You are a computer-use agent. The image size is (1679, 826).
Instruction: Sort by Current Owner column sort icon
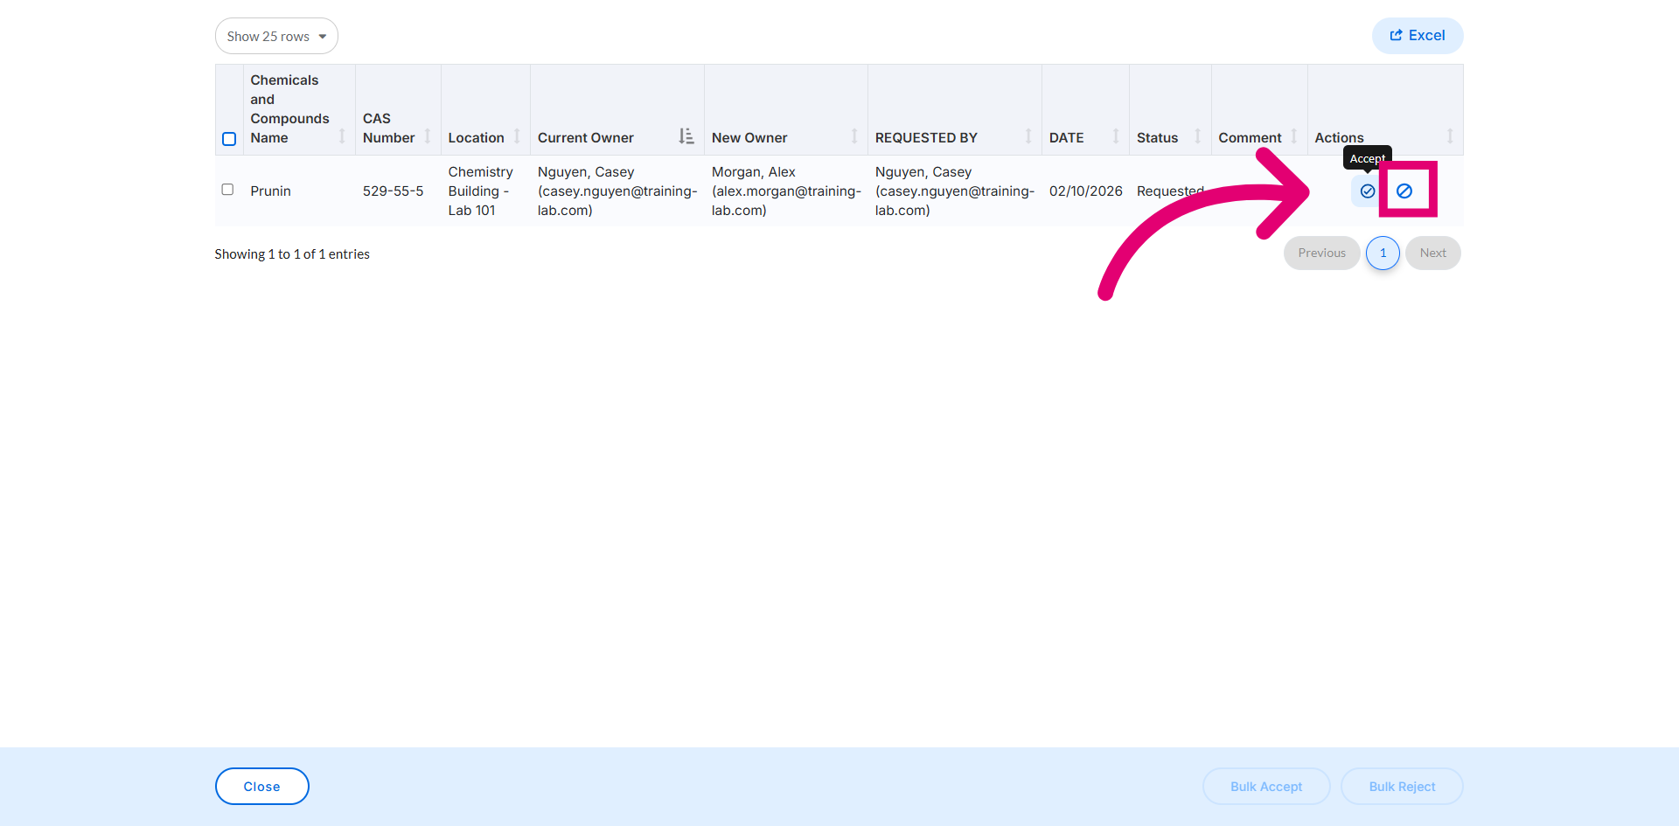pyautogui.click(x=686, y=136)
